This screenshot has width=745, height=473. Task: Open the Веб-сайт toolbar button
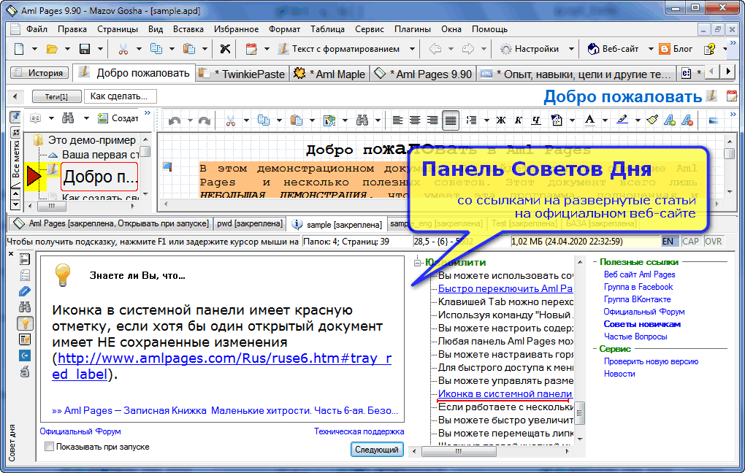tap(613, 49)
